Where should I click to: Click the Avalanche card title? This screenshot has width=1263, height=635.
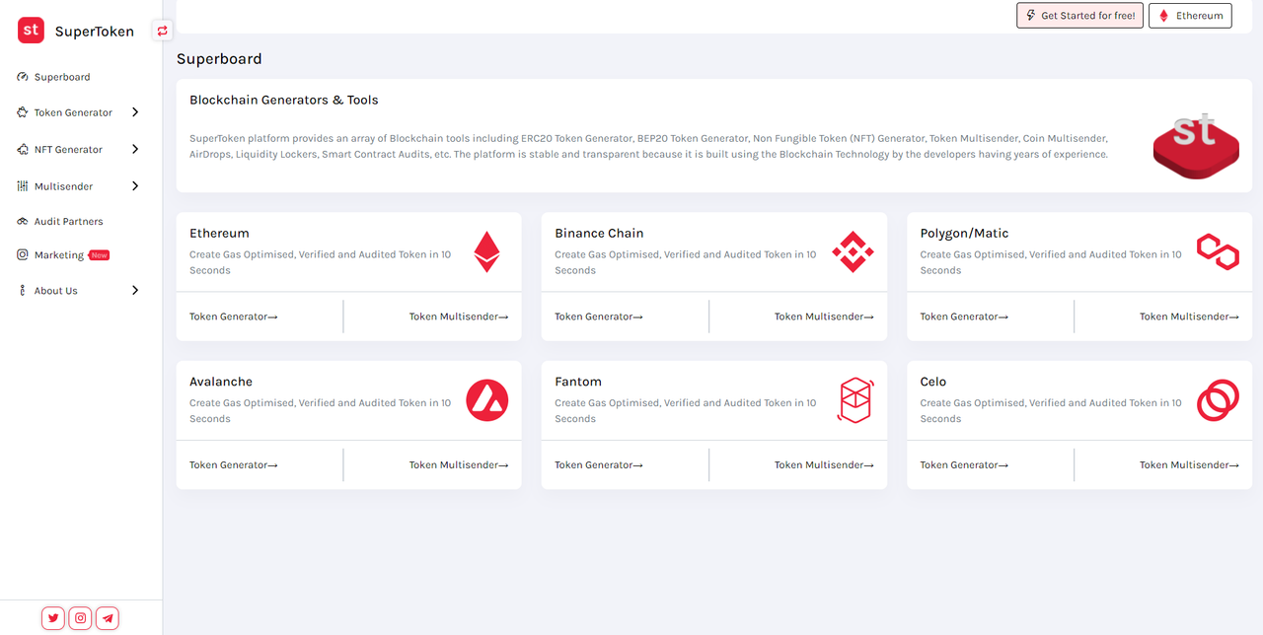click(x=221, y=382)
